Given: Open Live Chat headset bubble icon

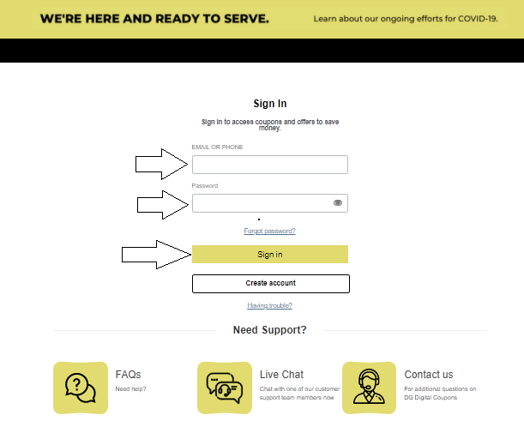Looking at the screenshot, I should [225, 388].
